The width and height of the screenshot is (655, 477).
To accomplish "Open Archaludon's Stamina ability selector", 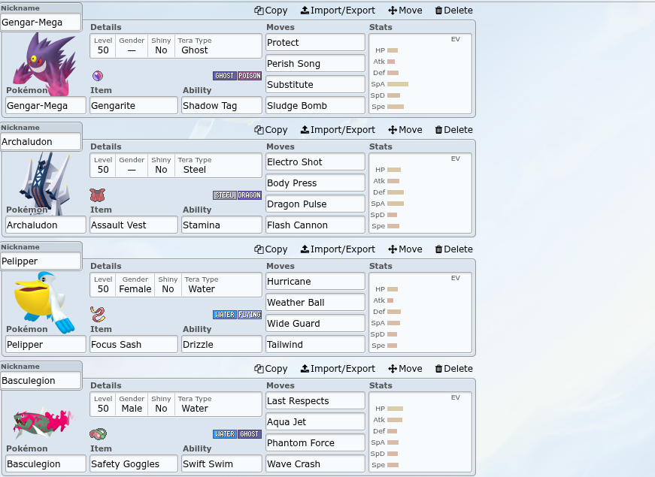I will (x=221, y=225).
